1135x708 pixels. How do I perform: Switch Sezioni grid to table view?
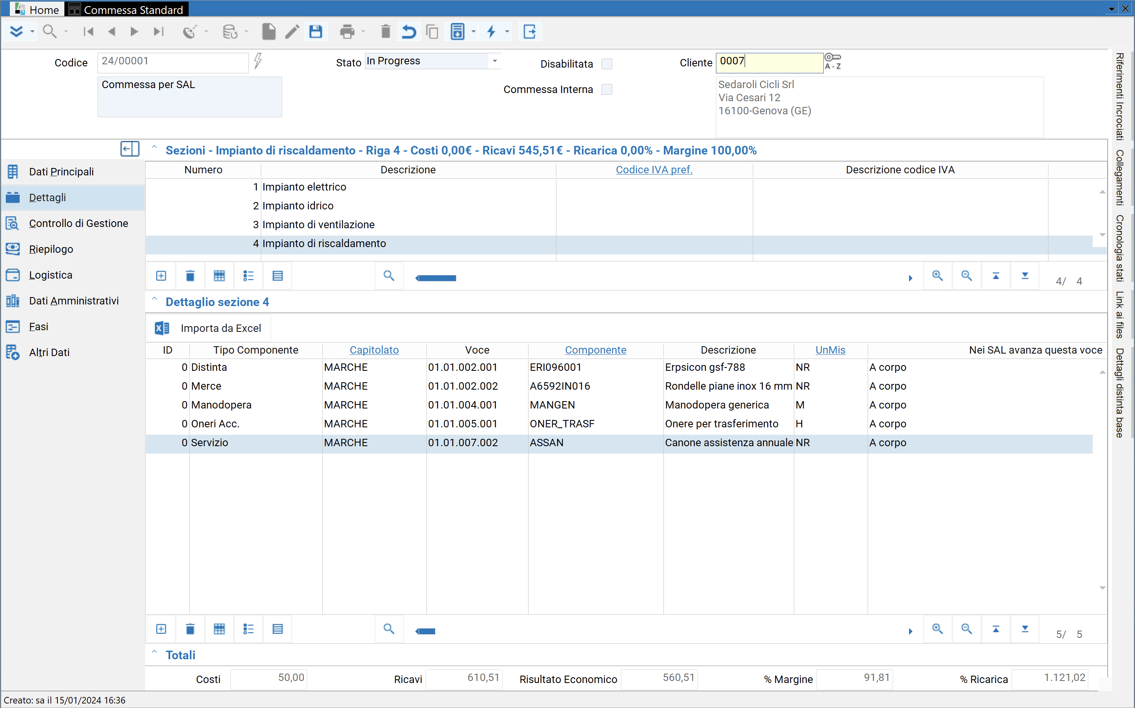click(x=219, y=276)
